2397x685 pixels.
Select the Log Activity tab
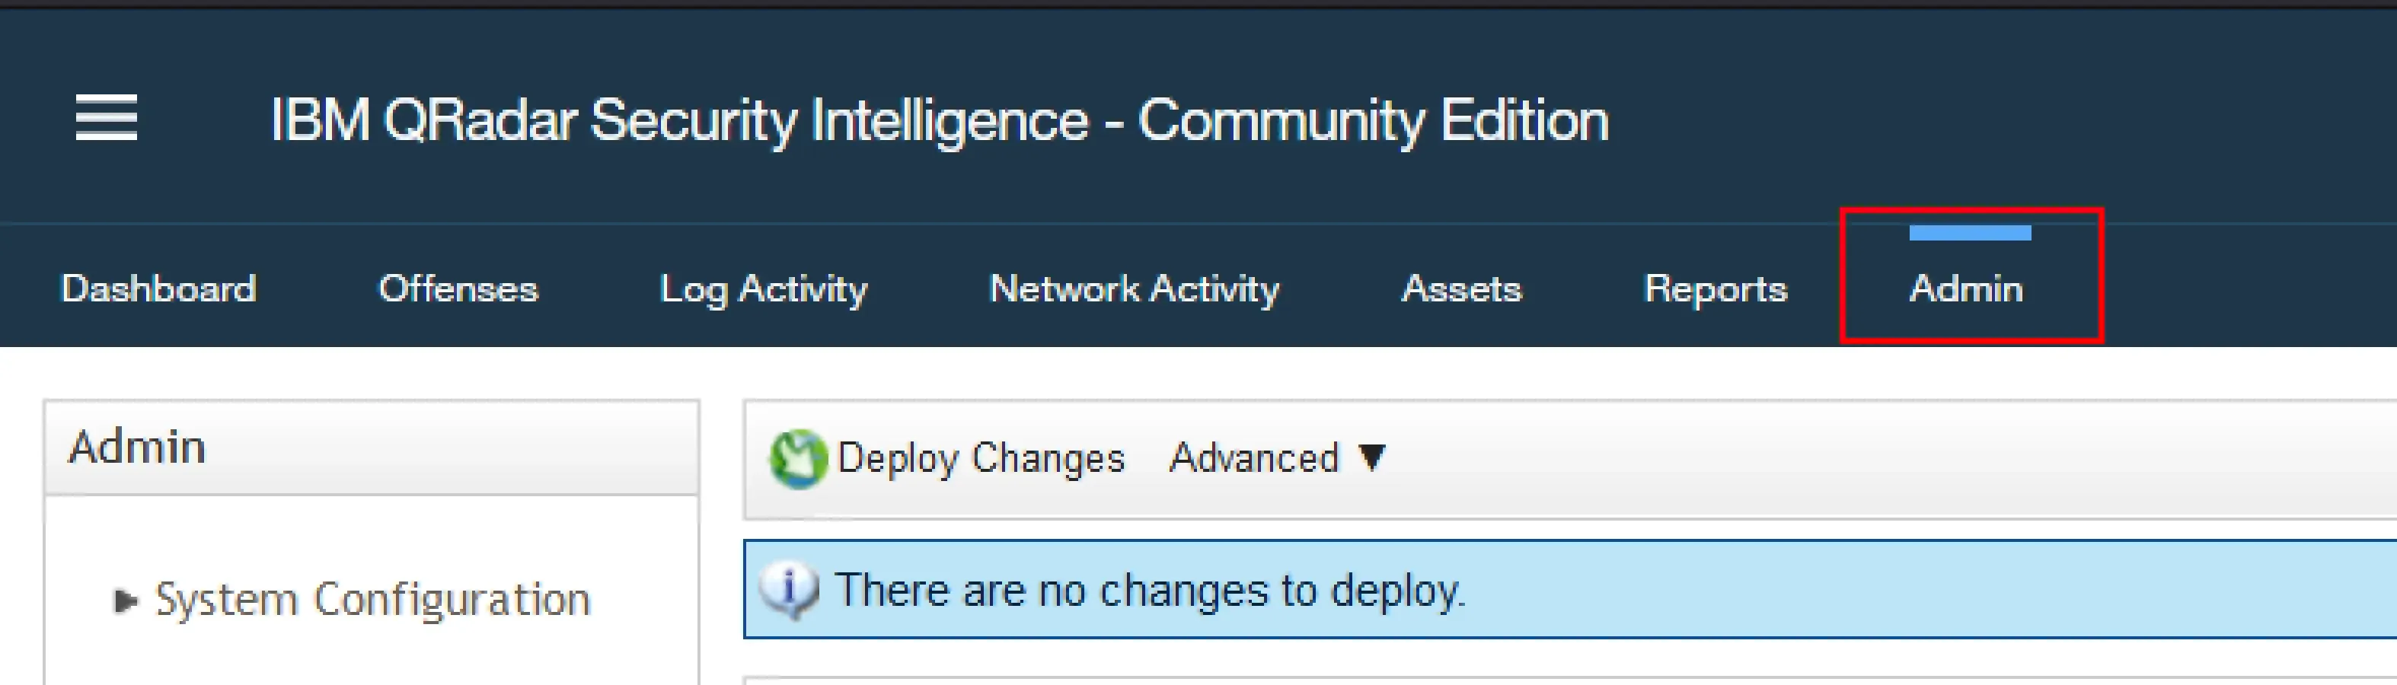pyautogui.click(x=763, y=288)
